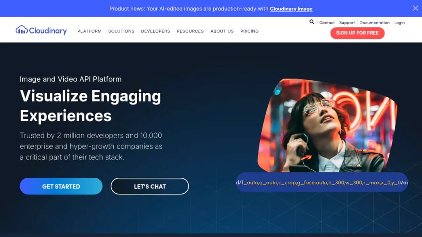Click the Visualize Engaging Experiences heading

90,106
